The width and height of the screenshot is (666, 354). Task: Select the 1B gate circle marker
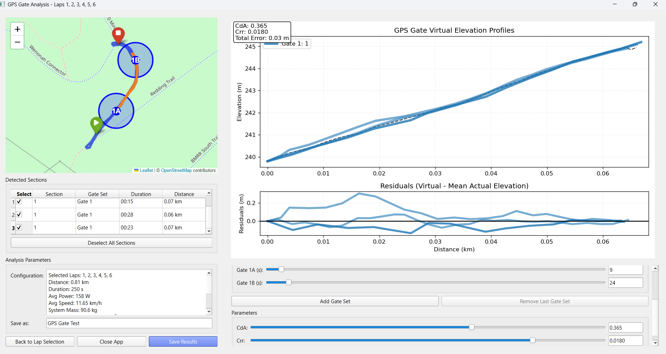point(135,60)
